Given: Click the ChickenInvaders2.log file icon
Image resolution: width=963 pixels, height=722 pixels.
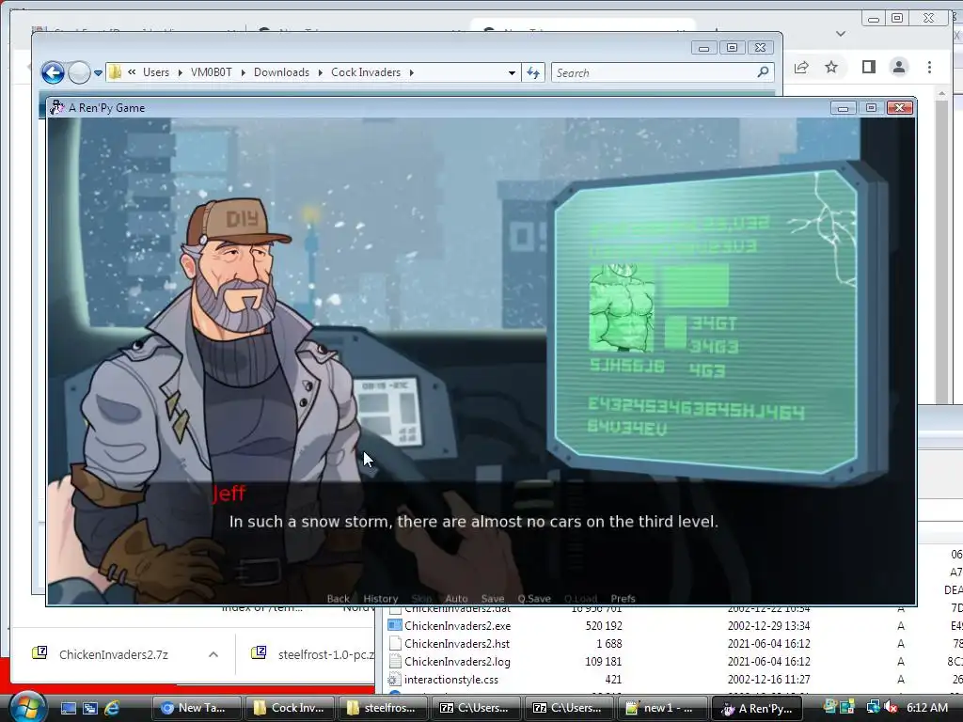Looking at the screenshot, I should tap(395, 661).
